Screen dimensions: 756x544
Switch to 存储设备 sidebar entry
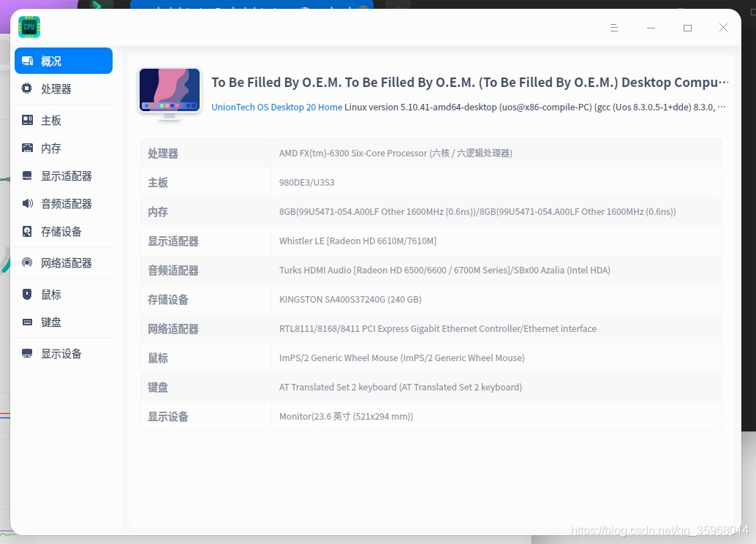coord(64,232)
